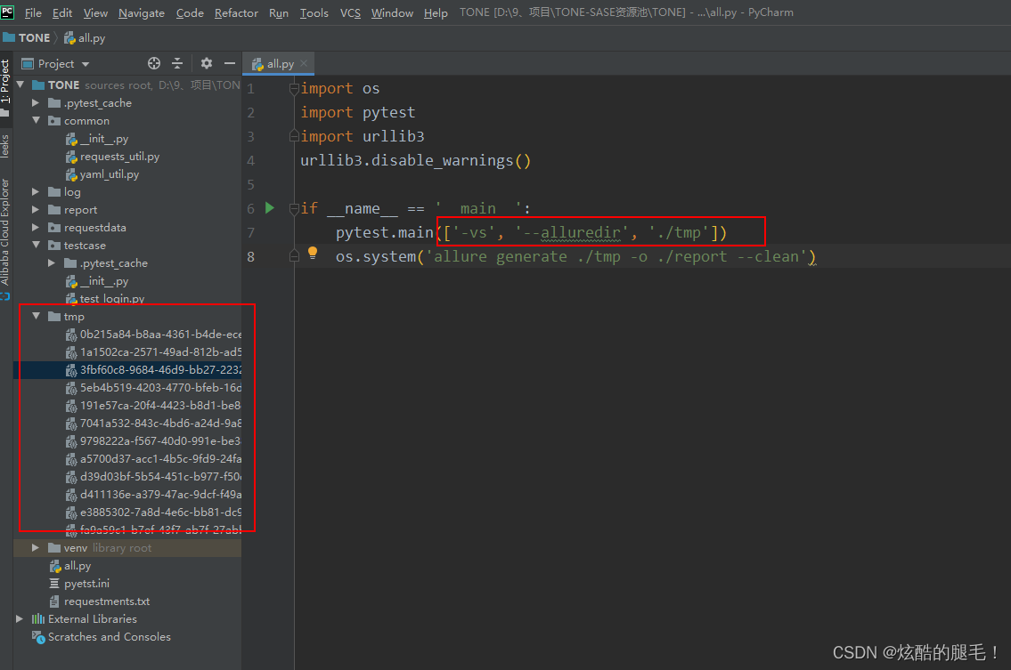Expand the venv library root folder
The height and width of the screenshot is (670, 1011).
[x=37, y=547]
